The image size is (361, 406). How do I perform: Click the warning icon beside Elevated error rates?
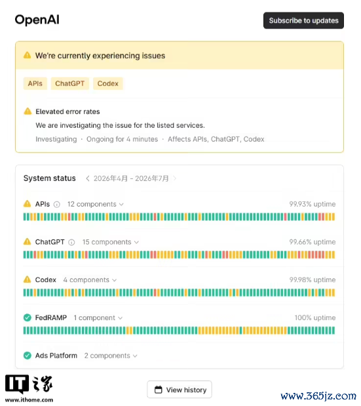28,111
